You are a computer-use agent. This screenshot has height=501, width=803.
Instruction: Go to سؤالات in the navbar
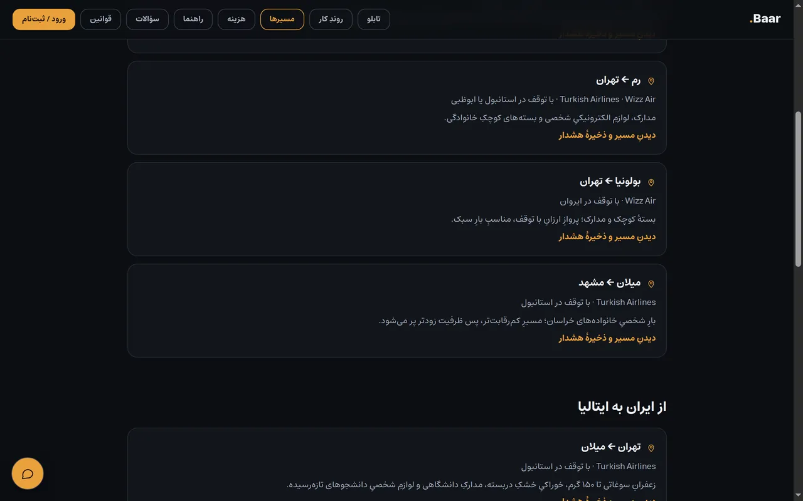point(147,19)
